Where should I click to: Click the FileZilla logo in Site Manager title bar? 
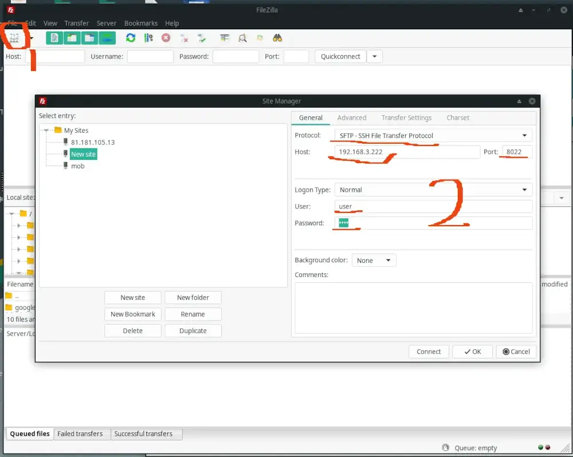tap(42, 101)
